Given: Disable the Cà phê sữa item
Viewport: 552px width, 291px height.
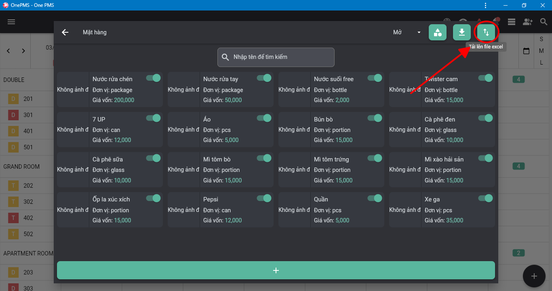Looking at the screenshot, I should (x=154, y=158).
